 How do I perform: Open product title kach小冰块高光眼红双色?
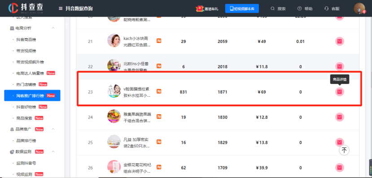[137, 42]
